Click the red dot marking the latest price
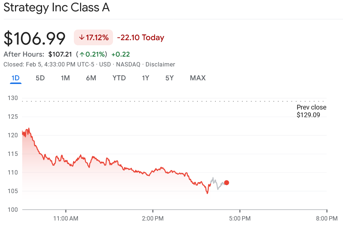Viewport: 343px width, 226px height. point(226,183)
